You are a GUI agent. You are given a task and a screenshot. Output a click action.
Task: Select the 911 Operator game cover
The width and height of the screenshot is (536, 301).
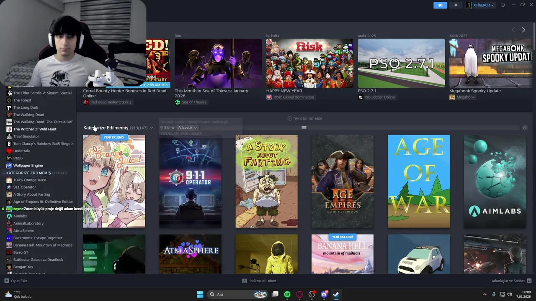pyautogui.click(x=191, y=181)
